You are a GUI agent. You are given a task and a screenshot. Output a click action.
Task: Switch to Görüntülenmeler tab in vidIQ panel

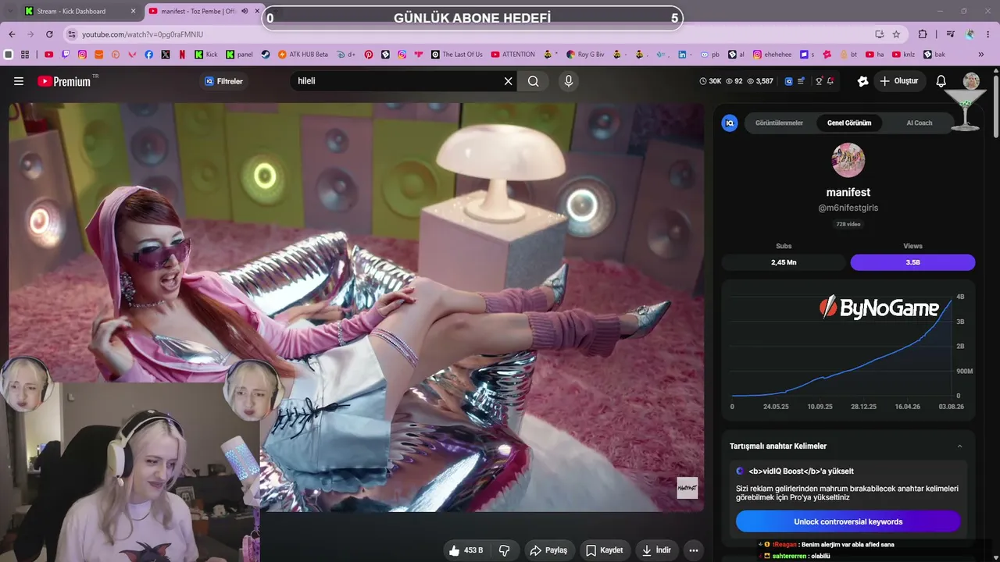[779, 123]
